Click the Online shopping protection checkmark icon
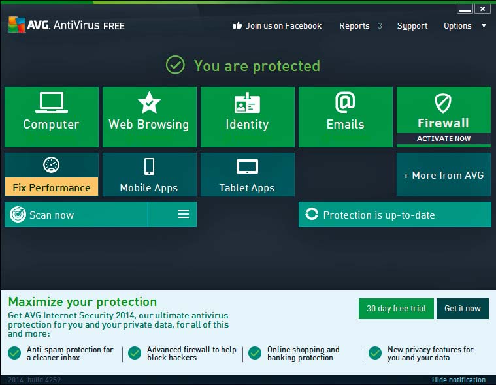The image size is (496, 385). 255,353
